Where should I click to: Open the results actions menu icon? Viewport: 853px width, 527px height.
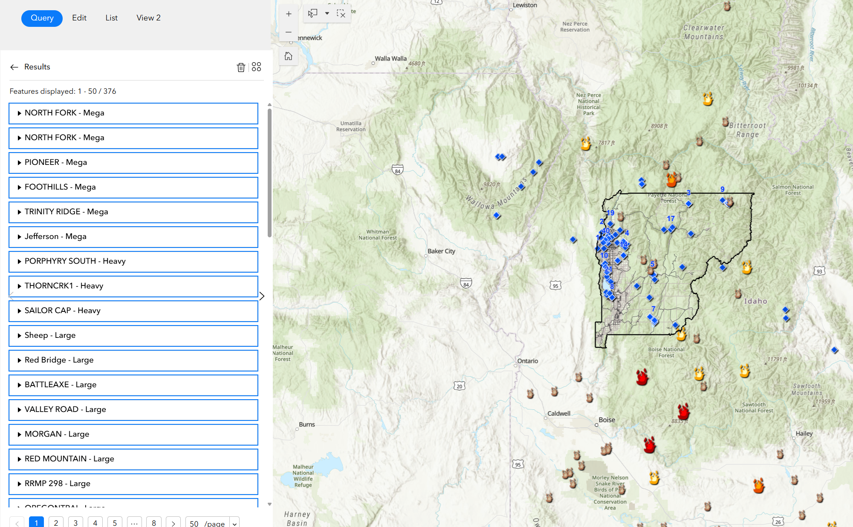click(256, 67)
